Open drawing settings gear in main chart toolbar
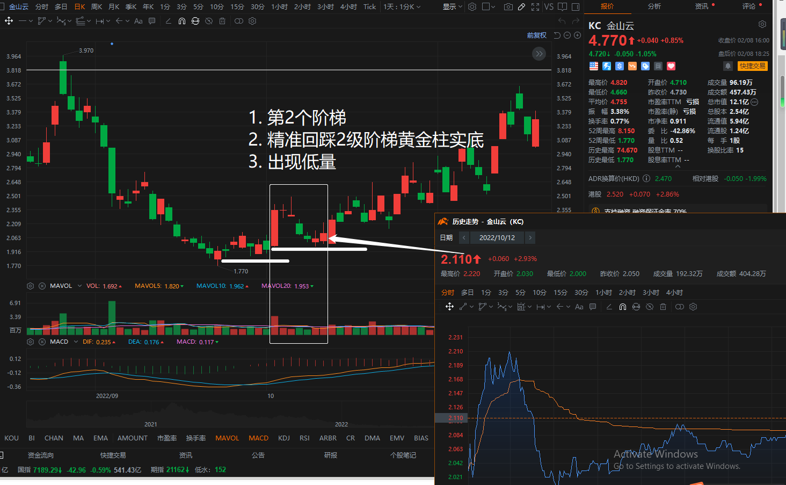This screenshot has width=786, height=485. tap(252, 21)
